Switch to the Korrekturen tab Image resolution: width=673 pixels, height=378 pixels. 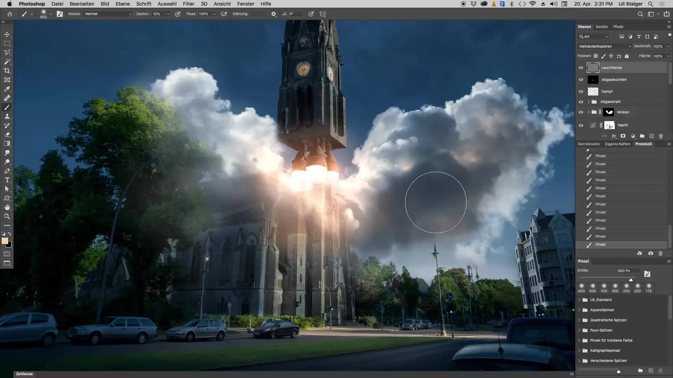589,144
